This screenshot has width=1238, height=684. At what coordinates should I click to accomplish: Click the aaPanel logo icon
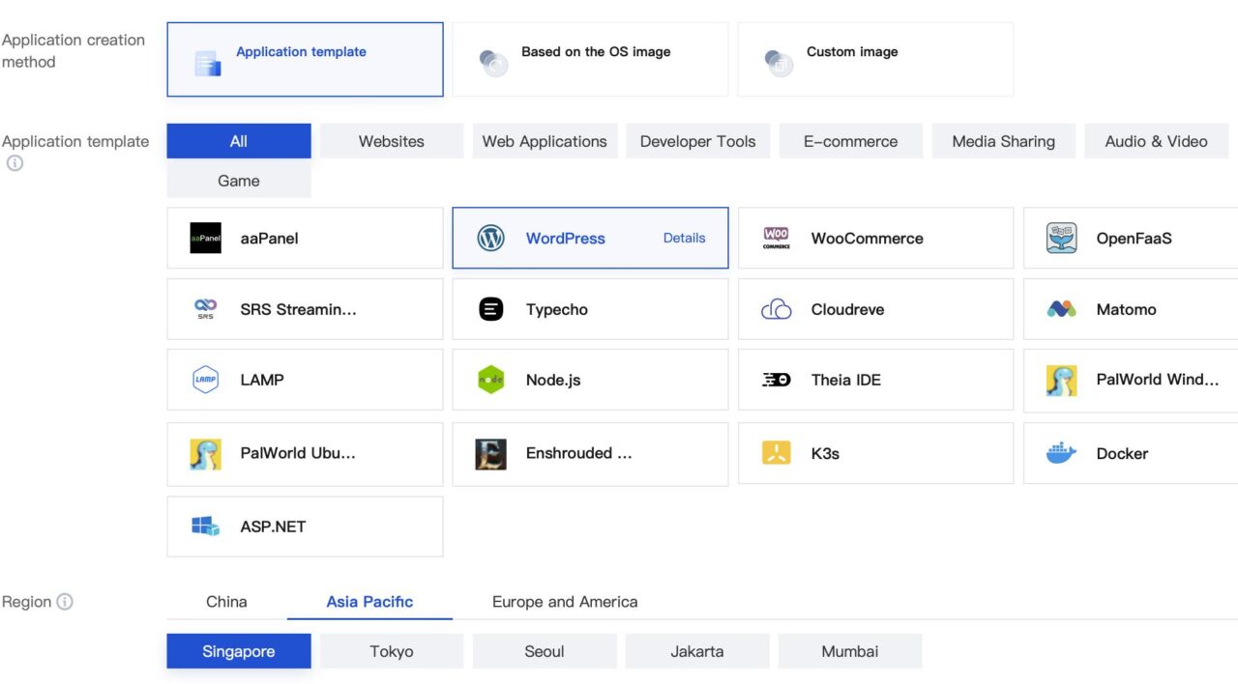click(x=206, y=238)
